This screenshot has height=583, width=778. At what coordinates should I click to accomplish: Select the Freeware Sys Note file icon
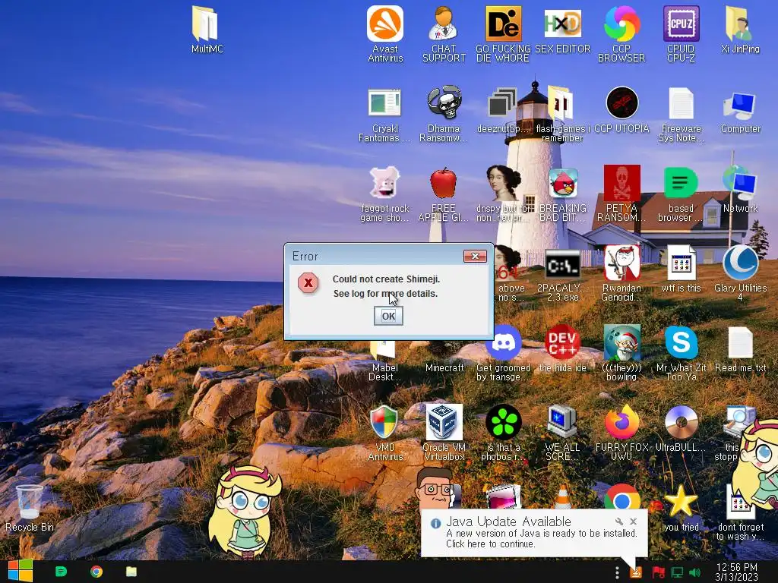(682, 103)
